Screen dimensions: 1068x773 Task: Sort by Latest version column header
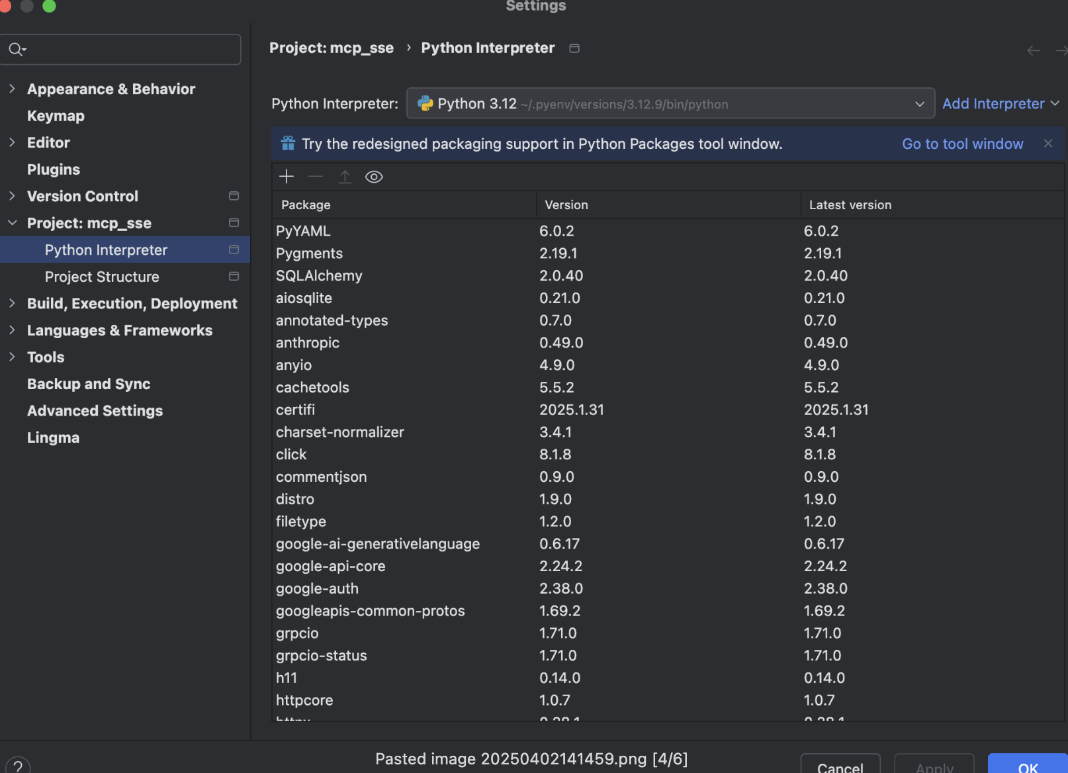[x=932, y=205]
